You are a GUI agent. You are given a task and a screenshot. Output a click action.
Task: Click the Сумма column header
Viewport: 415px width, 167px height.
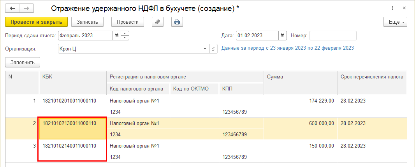(300, 77)
